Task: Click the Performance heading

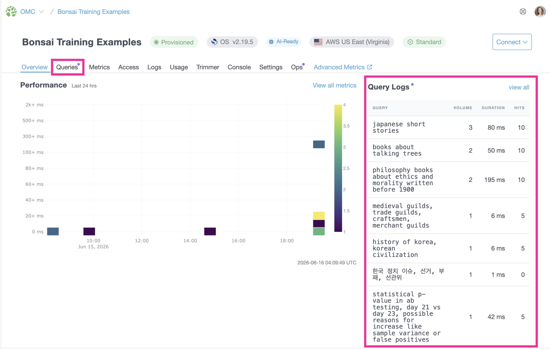Action: [44, 85]
